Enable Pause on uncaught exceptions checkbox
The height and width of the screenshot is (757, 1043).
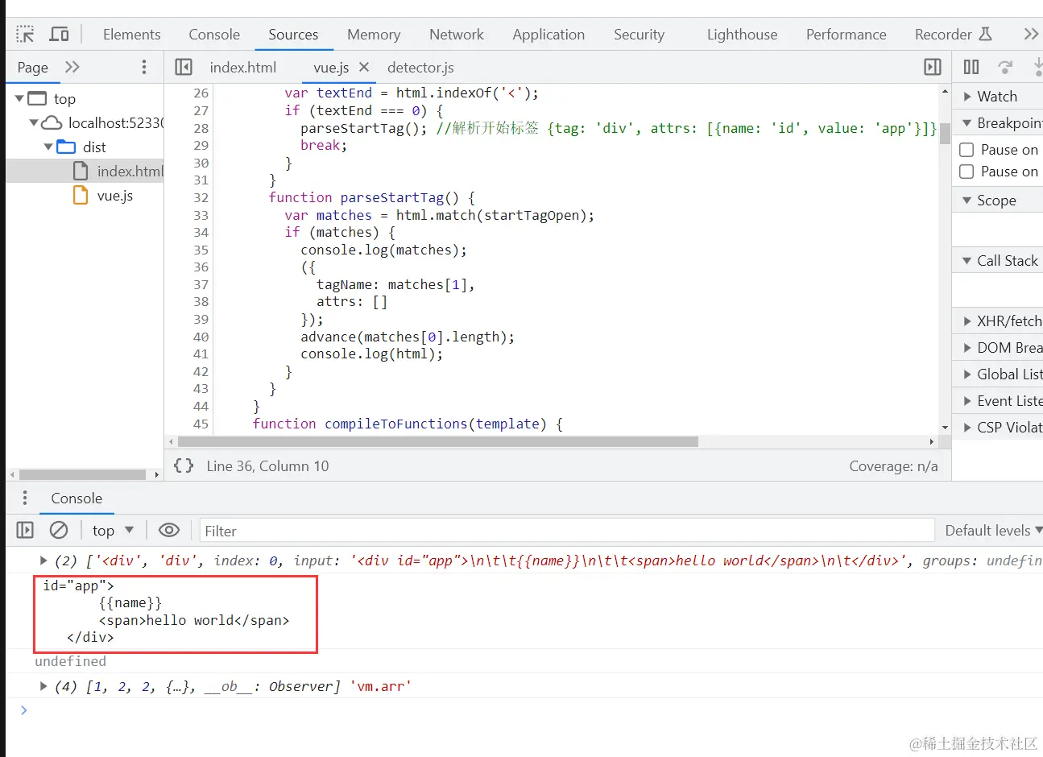[x=967, y=150]
